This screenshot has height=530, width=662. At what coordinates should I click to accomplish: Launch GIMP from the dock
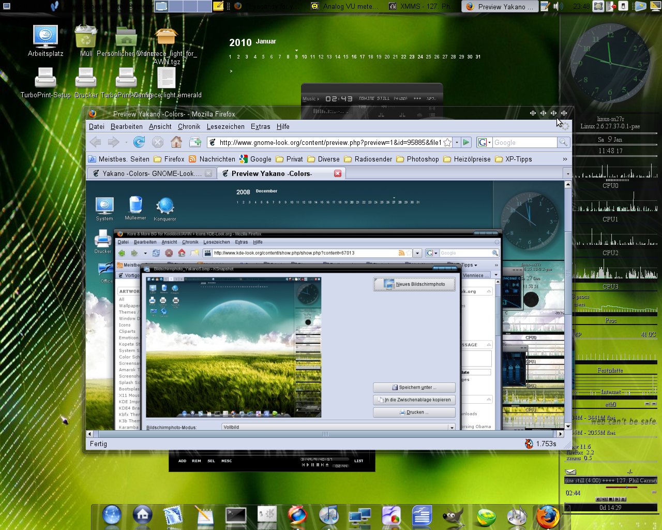(453, 516)
